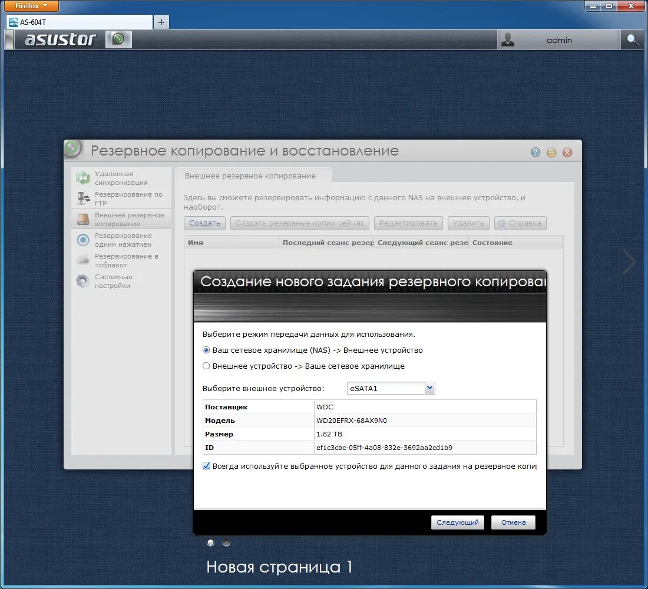Select system settings gear sidebar icon

point(82,281)
